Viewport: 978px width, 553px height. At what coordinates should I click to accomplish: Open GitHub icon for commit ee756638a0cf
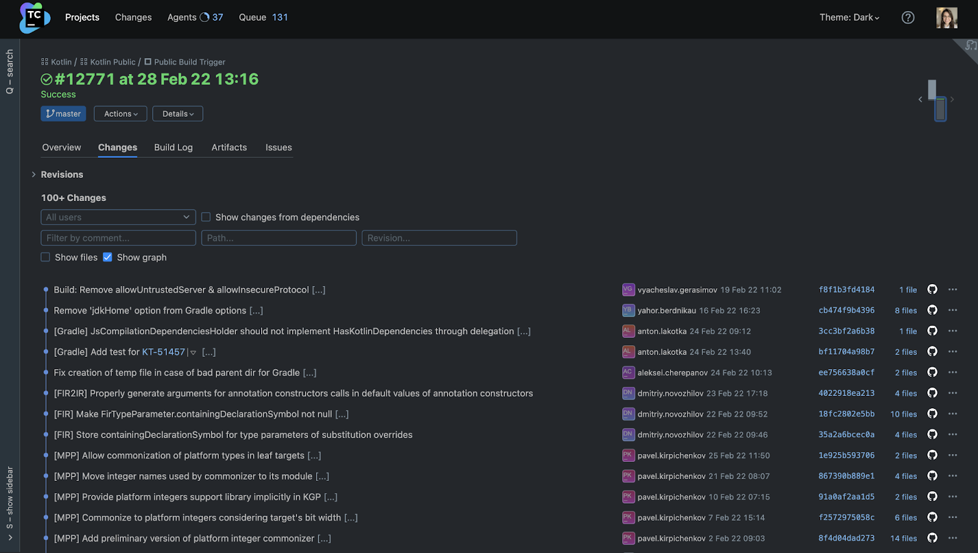932,373
